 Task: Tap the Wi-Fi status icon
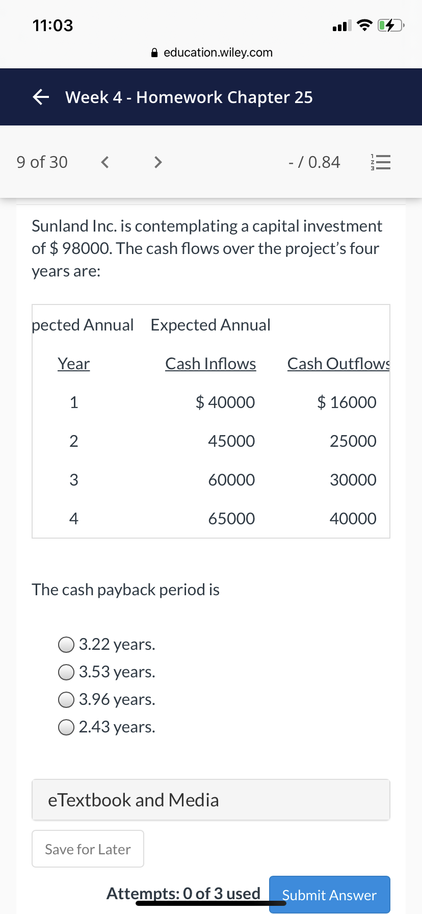[364, 25]
